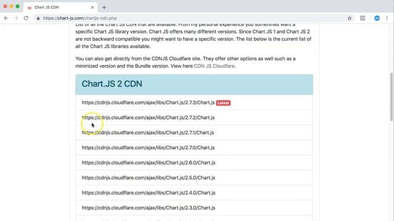Open the reader/side panel extension icon
This screenshot has width=394, height=221.
tap(363, 18)
